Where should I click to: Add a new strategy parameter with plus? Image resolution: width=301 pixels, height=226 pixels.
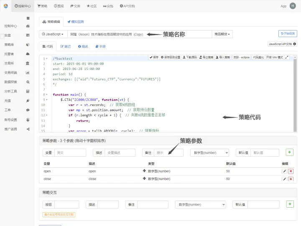point(289,152)
